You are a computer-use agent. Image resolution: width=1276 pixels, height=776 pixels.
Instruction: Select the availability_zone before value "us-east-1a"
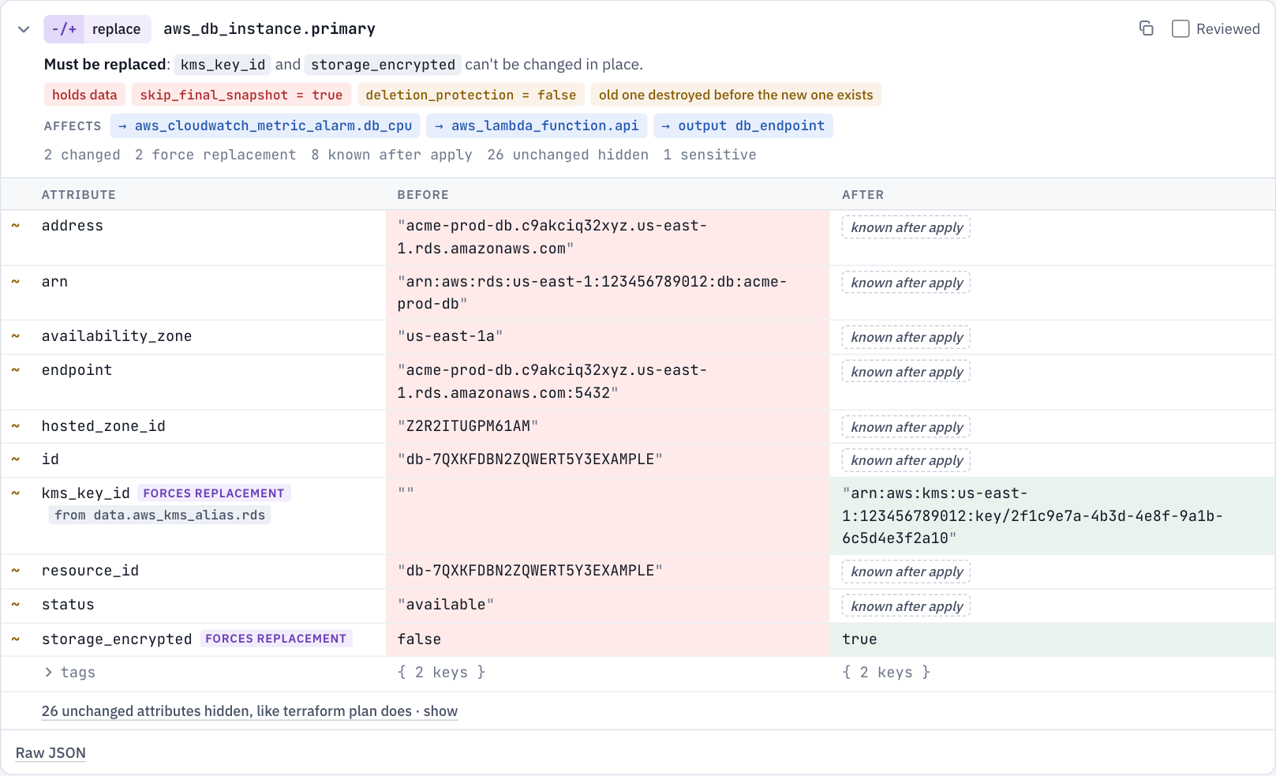pyautogui.click(x=450, y=336)
